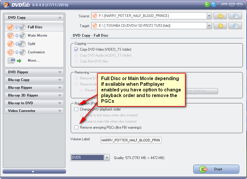Open the Source drive dropdown
Image resolution: width=247 pixels, height=179 pixels.
209,16
